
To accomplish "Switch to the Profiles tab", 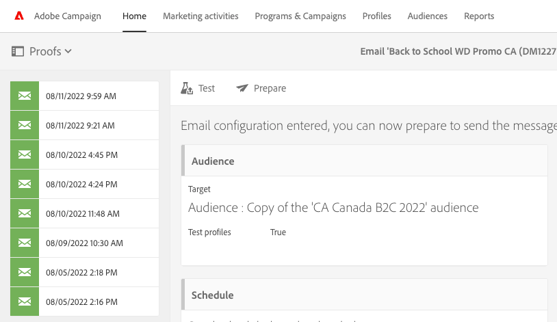I will point(376,16).
